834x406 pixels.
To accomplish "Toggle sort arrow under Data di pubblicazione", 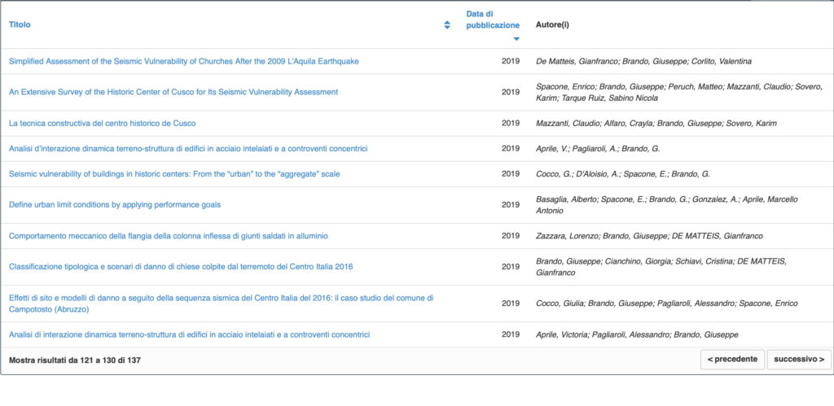I will (516, 39).
